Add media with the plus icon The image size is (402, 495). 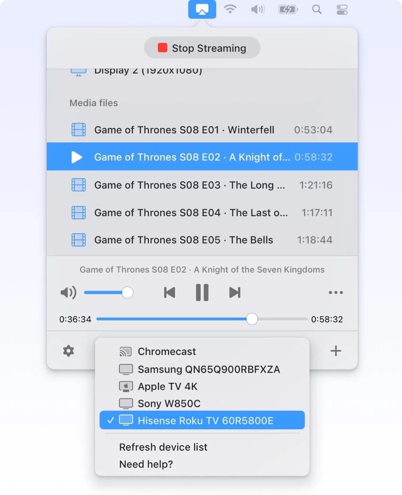tap(336, 351)
